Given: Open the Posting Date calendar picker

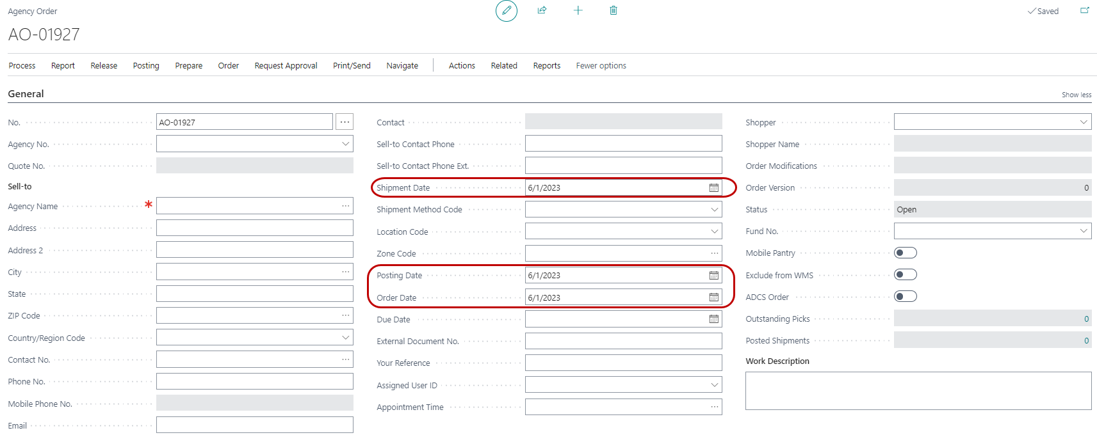Looking at the screenshot, I should (x=713, y=276).
